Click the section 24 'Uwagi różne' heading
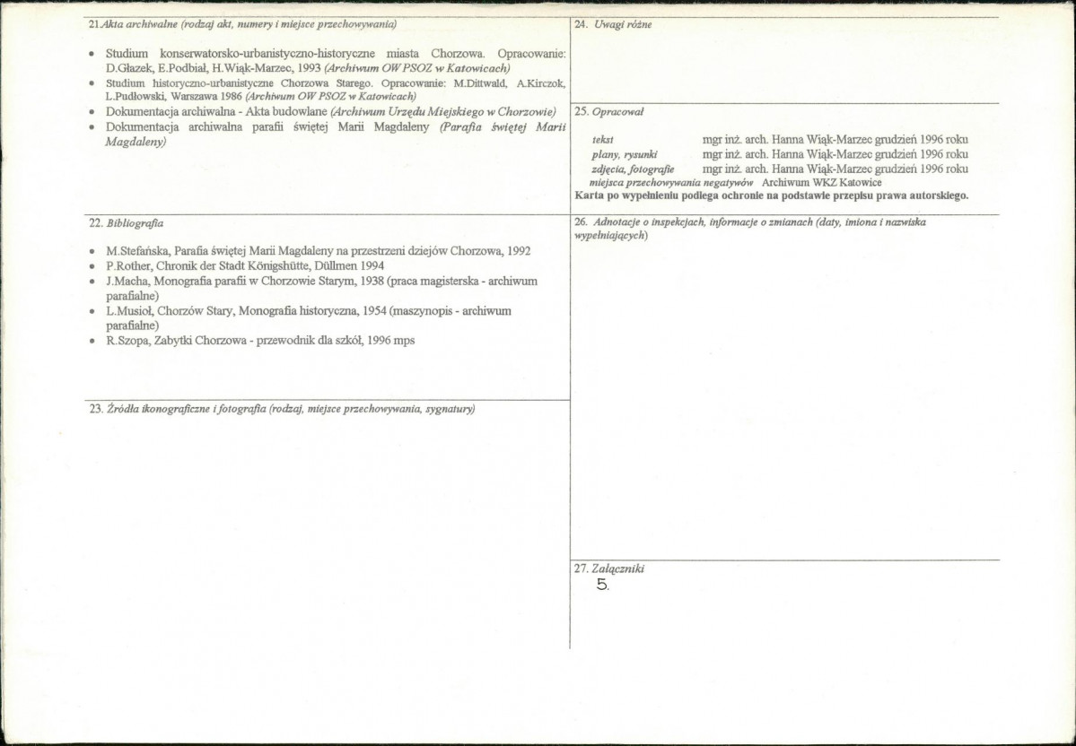Screen dimensions: 1076x746 click(613, 24)
